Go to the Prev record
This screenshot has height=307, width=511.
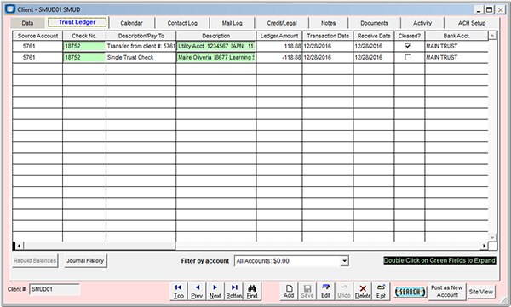click(197, 292)
